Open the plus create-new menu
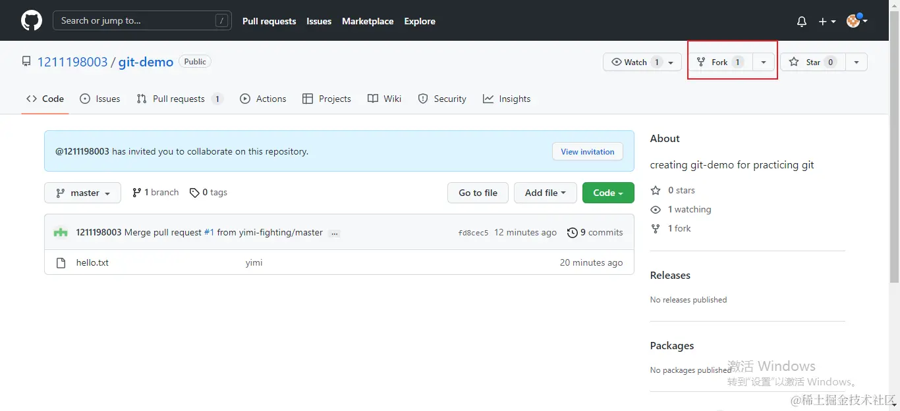Image resolution: width=900 pixels, height=411 pixels. (827, 22)
